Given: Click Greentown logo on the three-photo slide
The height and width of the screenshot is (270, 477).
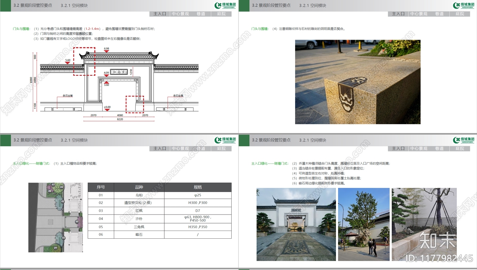Looking at the screenshot, I should [x=464, y=140].
